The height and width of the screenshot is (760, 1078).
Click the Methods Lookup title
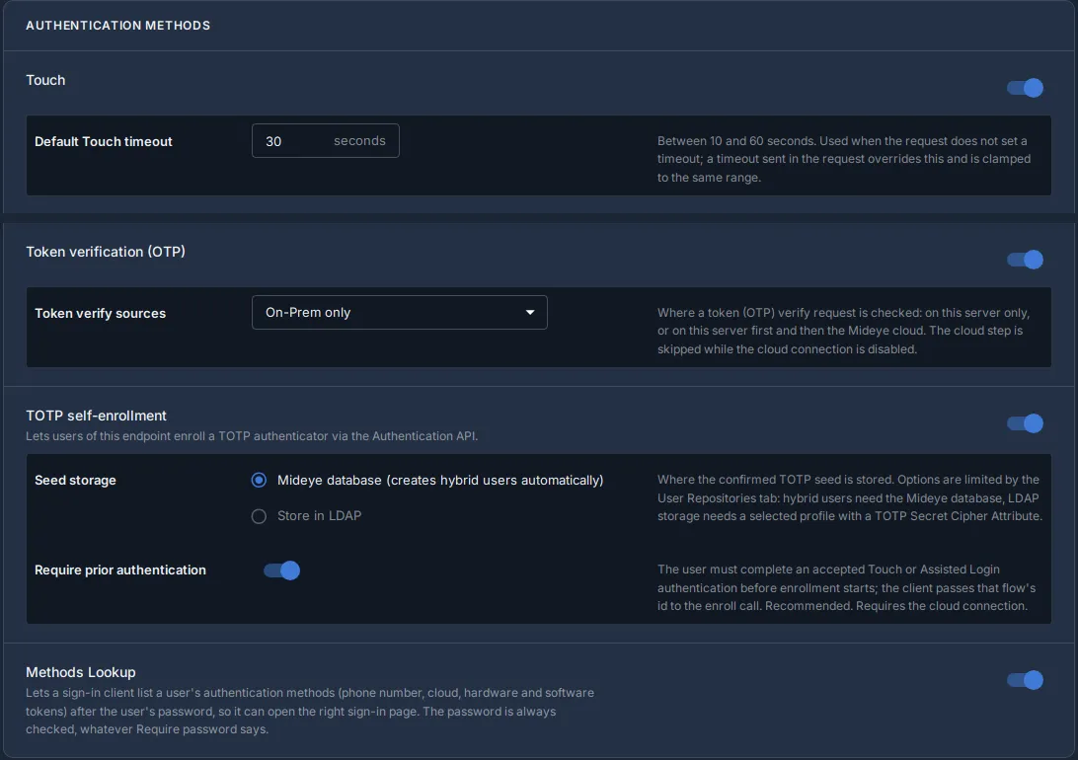pyautogui.click(x=80, y=672)
